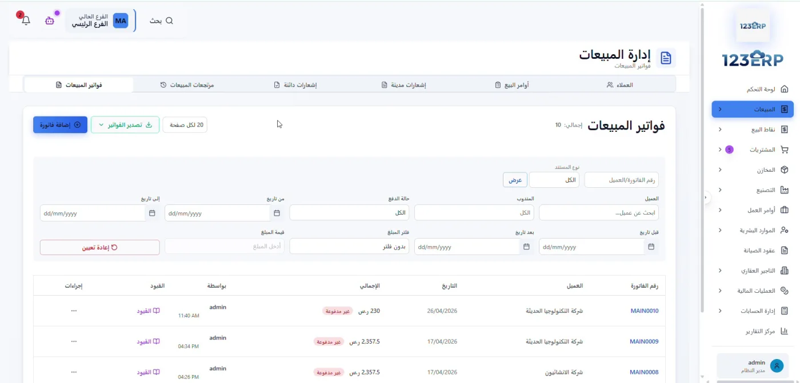Click date 26/04/2026 in table

pos(442,311)
